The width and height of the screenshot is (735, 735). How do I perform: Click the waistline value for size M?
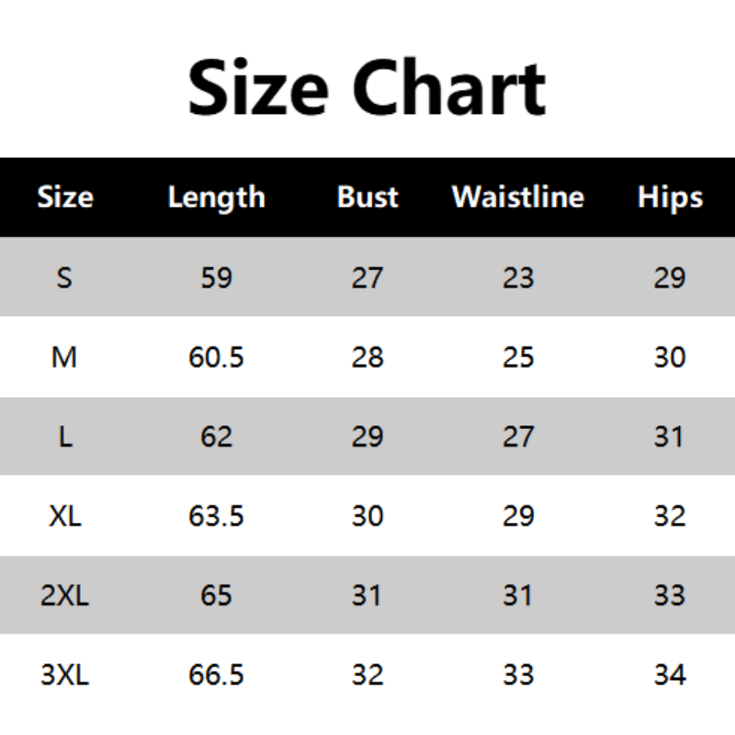tap(518, 357)
